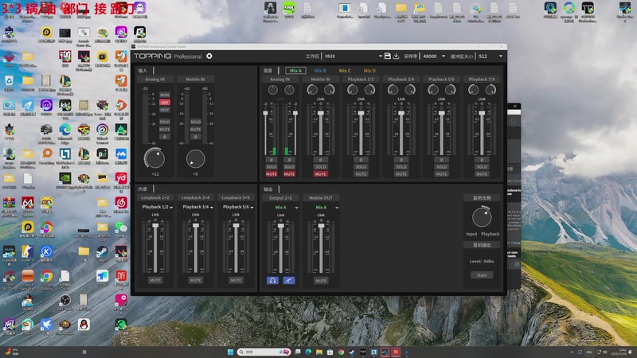
Task: Toggle phase invert (ø) on Analog IN input
Action: point(164,136)
